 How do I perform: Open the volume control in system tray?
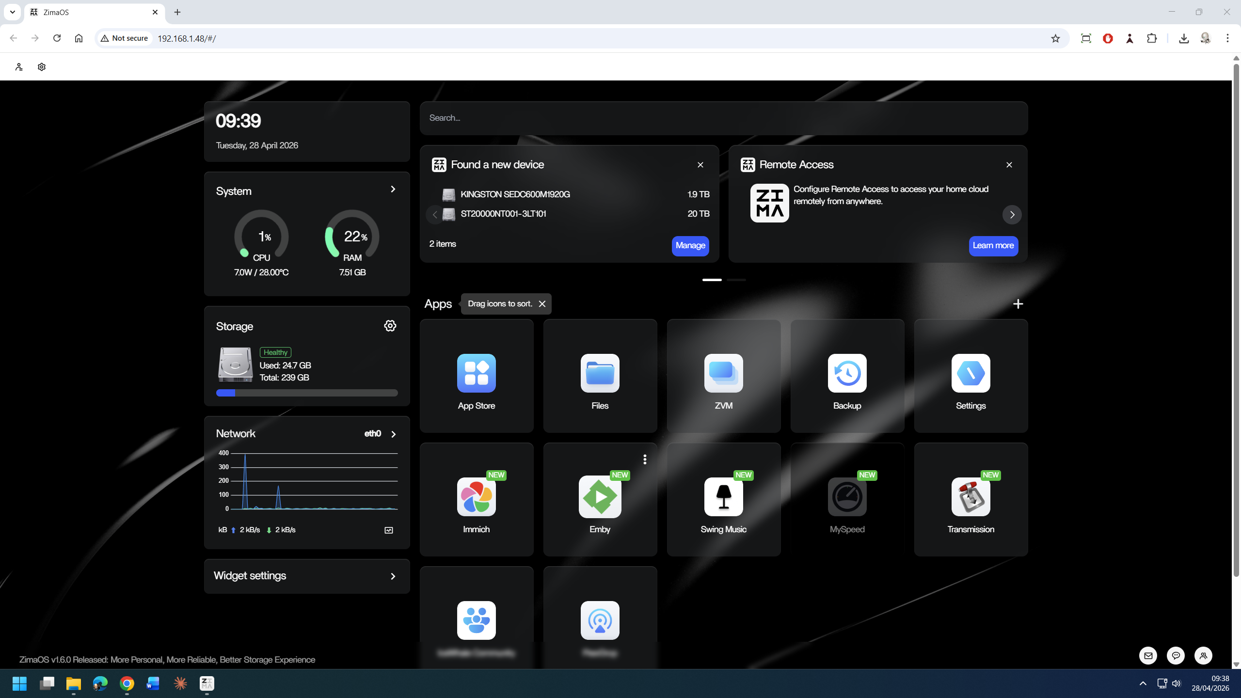tap(1177, 683)
